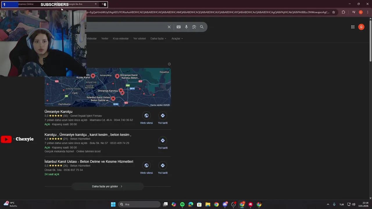Open Microsoft Edge from the taskbar
This screenshot has height=209, width=372.
point(191,204)
